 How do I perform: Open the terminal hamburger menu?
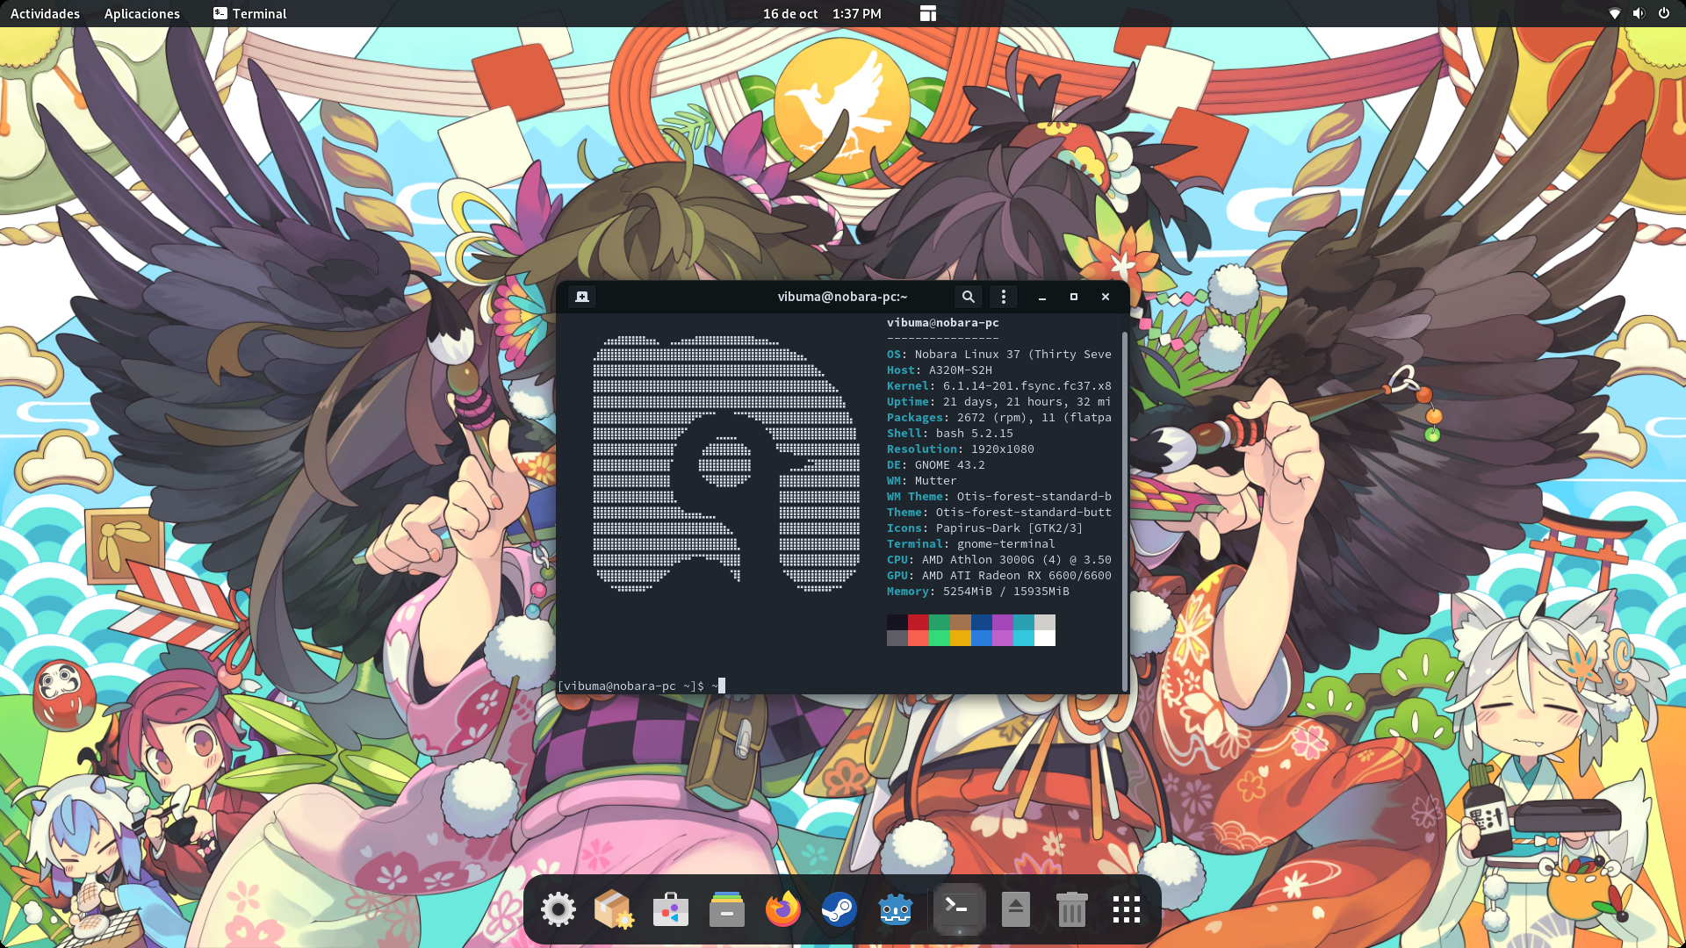[x=1004, y=297]
